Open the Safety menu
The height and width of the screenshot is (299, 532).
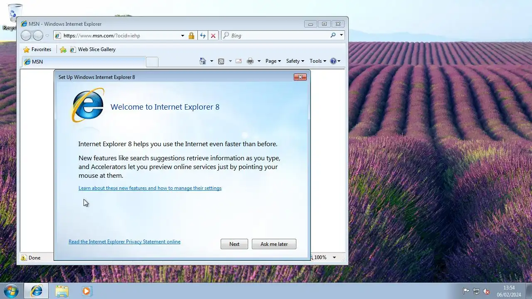295,61
